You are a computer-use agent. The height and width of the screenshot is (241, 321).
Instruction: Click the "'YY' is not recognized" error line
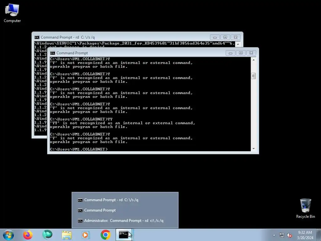(123, 123)
